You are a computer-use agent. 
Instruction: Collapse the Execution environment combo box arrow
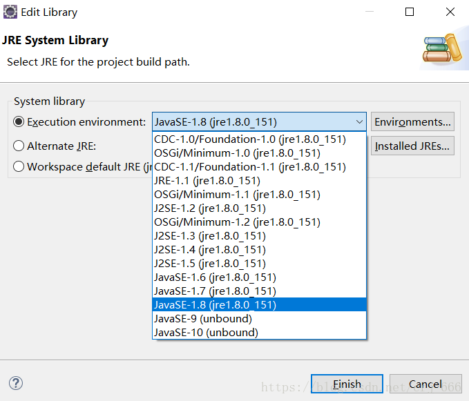pyautogui.click(x=359, y=122)
